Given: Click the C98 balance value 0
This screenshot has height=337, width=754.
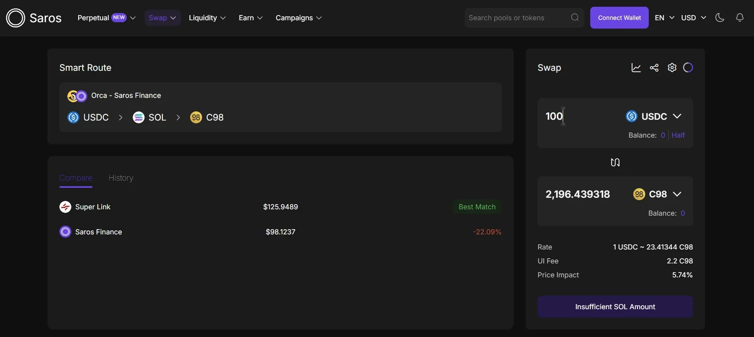Looking at the screenshot, I should [683, 213].
